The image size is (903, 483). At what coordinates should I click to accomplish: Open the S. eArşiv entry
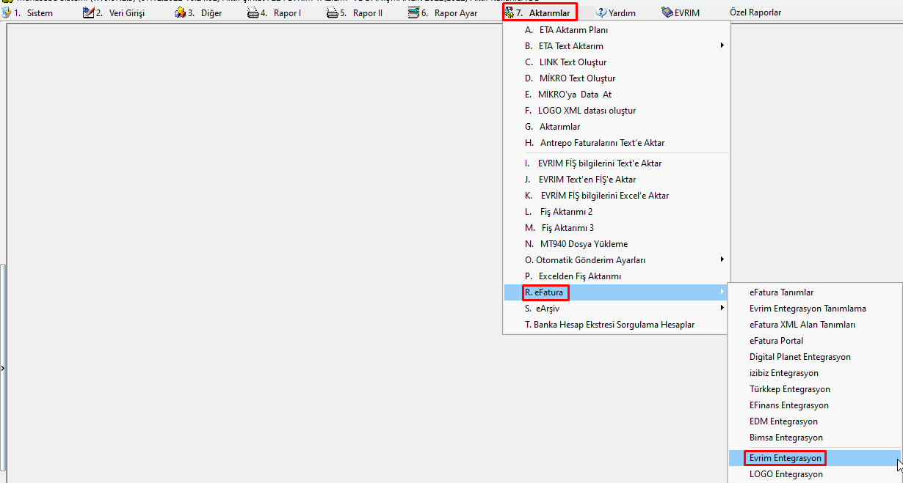click(x=616, y=309)
